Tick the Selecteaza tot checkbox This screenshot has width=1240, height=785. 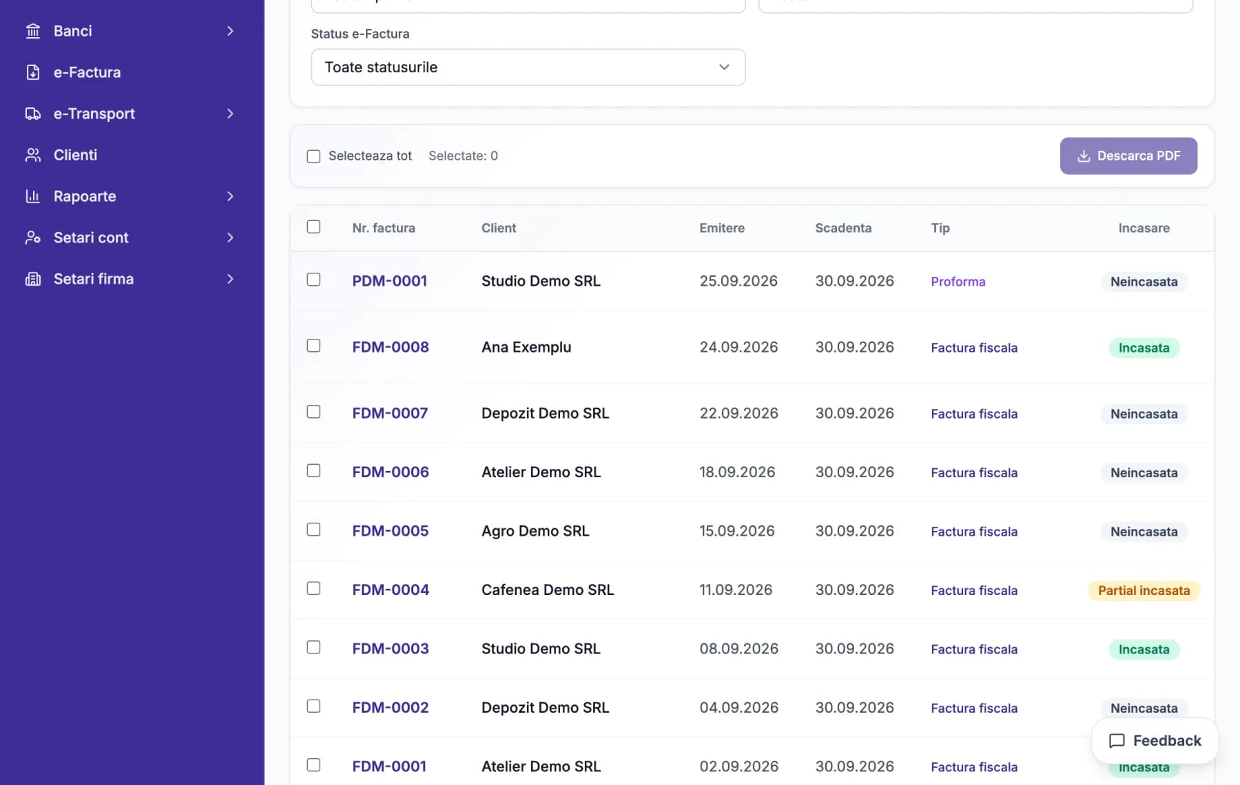coord(313,156)
